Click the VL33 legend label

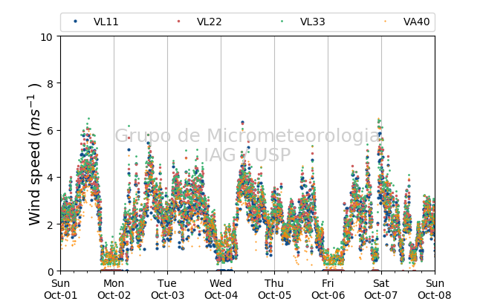pos(312,22)
